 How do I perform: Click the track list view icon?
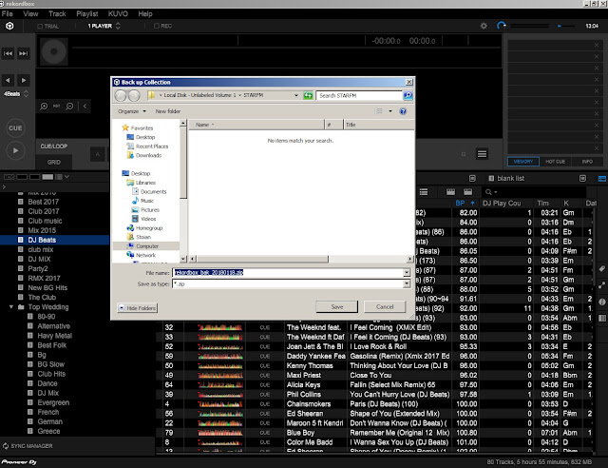(x=424, y=192)
